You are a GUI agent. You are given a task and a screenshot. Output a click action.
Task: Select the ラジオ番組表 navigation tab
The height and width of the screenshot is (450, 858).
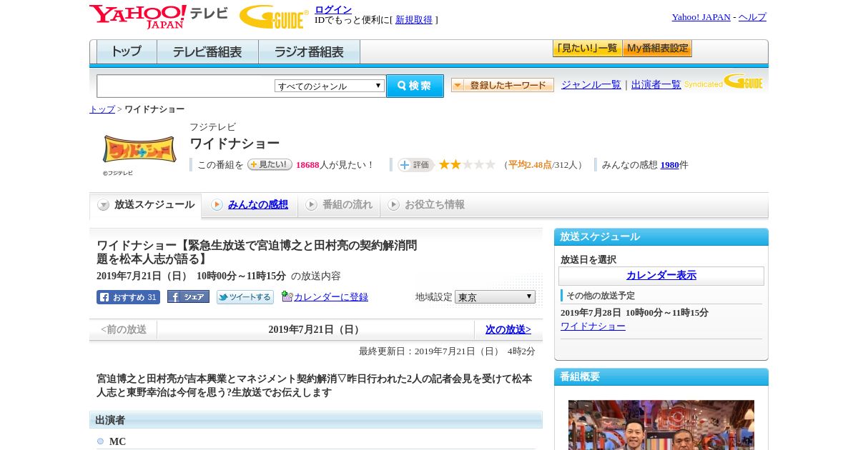pyautogui.click(x=309, y=52)
